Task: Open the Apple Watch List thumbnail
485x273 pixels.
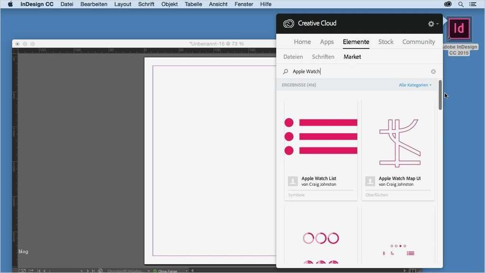Action: (x=321, y=136)
